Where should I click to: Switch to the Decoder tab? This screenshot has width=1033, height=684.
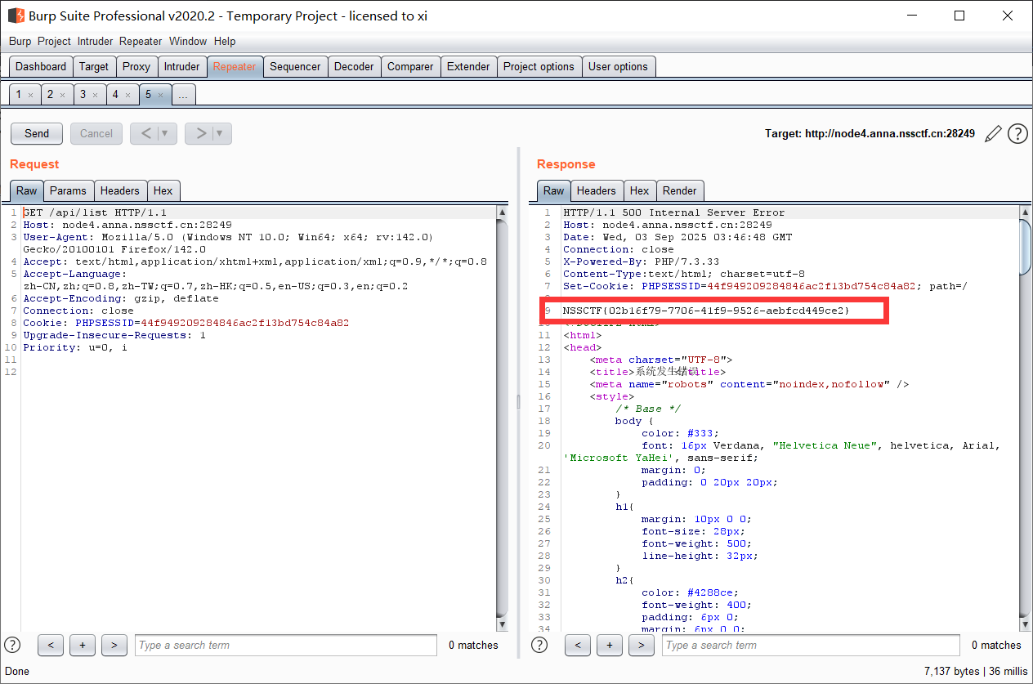click(x=354, y=67)
